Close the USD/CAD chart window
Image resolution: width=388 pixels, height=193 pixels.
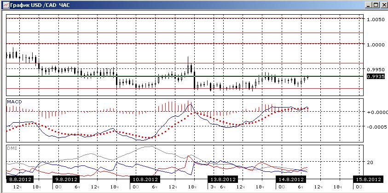point(383,5)
